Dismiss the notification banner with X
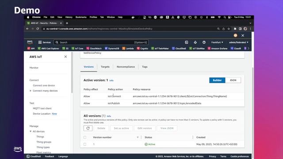This screenshot has width=283, height=159. click(243, 35)
